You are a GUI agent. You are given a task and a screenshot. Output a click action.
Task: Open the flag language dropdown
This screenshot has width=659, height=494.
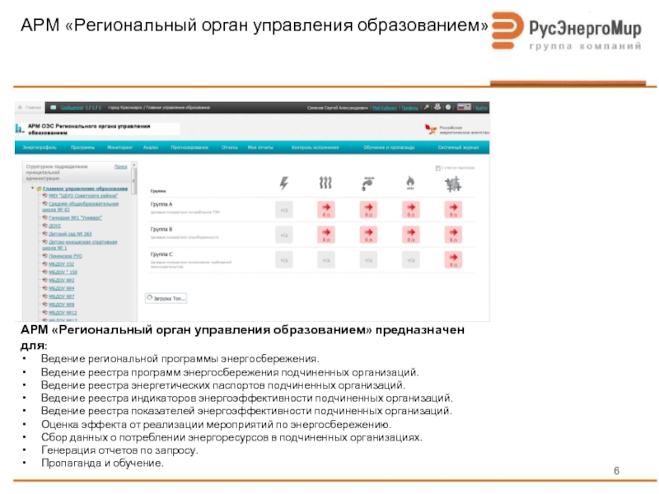(x=464, y=107)
